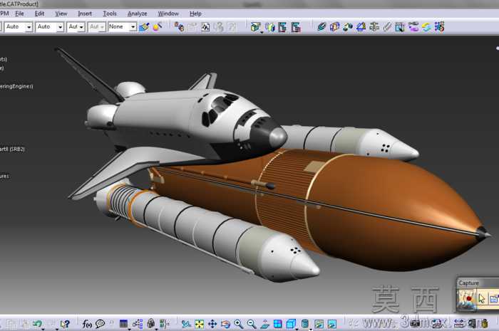
Task: Open the Tools menu
Action: tap(110, 14)
